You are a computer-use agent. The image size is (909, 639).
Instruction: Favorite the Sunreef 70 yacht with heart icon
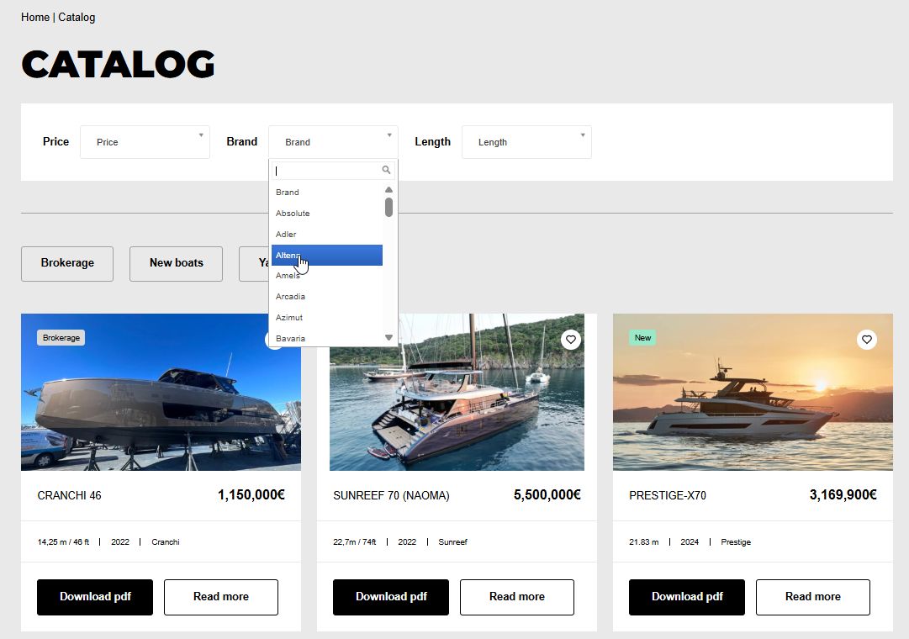[x=571, y=340]
